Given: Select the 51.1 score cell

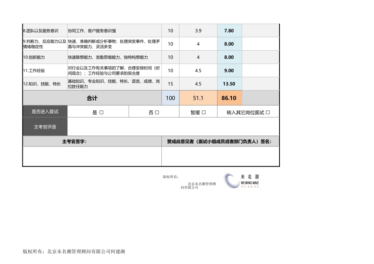Looking at the screenshot, I should [x=198, y=98].
